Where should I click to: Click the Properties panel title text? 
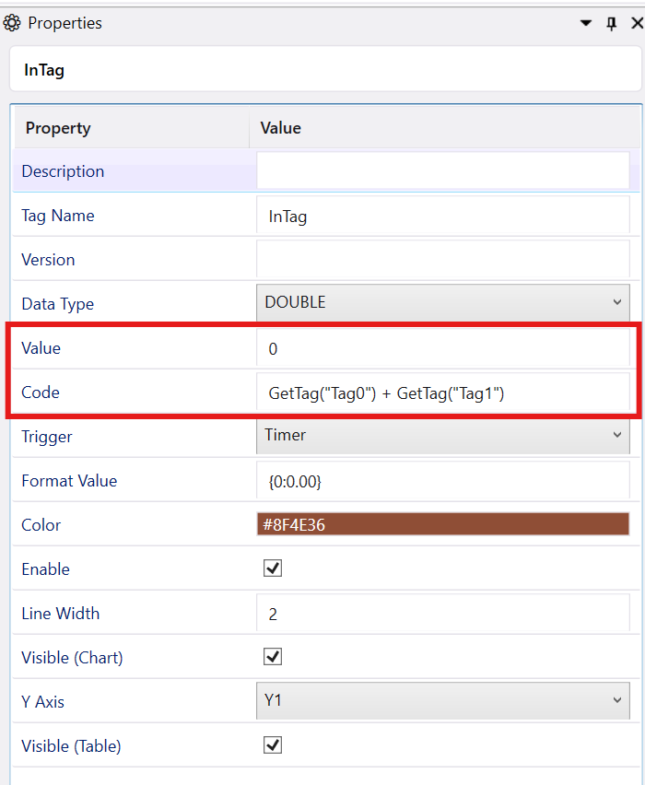tap(64, 23)
